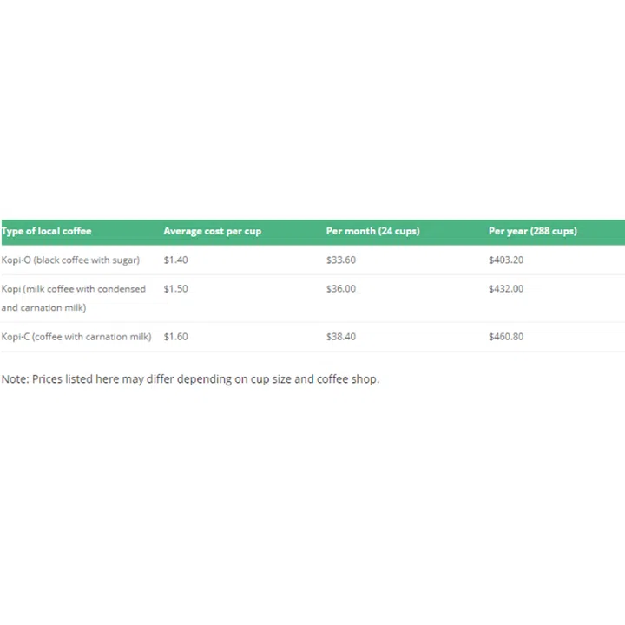Click the $33.60 monthly cost

[x=341, y=260]
